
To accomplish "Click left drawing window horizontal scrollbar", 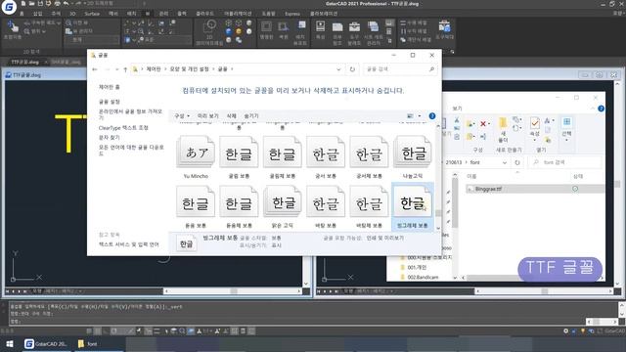I will [233, 291].
